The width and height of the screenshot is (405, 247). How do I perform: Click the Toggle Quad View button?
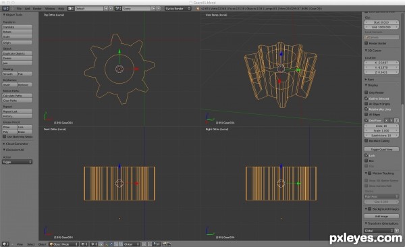pyautogui.click(x=381, y=149)
